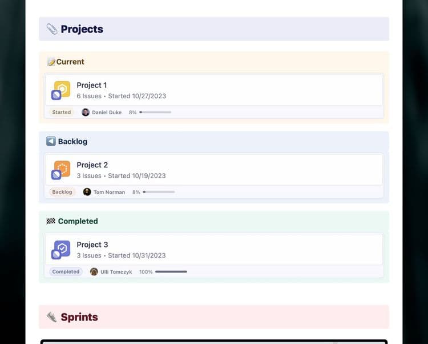
Task: Click the Completed status badge on Project 3
Action: click(66, 272)
